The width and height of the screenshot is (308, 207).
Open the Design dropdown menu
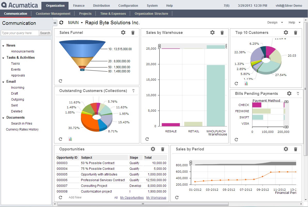pos(275,22)
